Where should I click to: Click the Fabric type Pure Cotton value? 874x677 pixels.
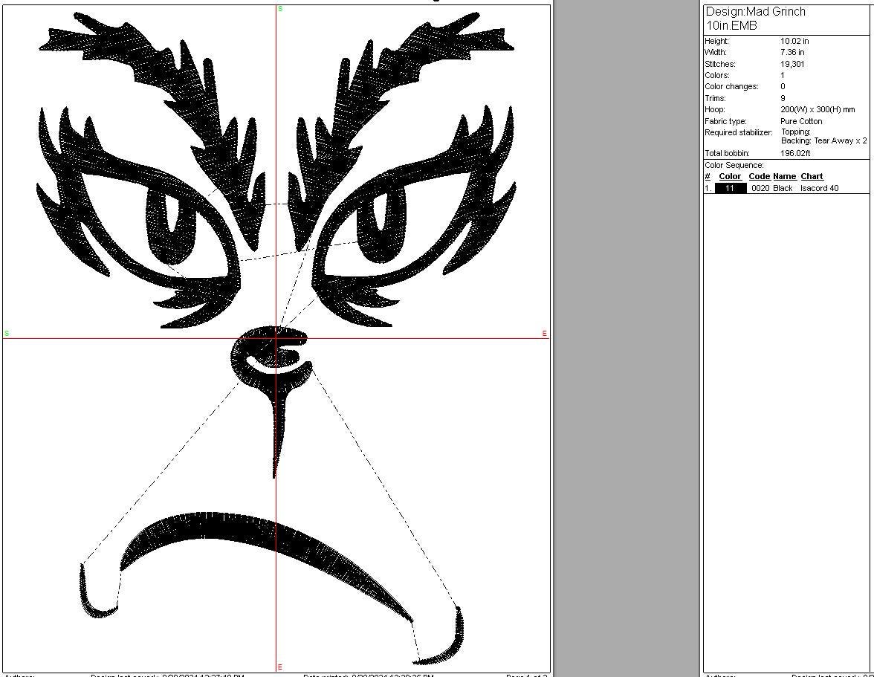point(801,121)
